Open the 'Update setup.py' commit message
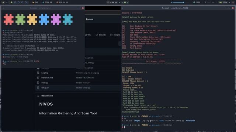This screenshot has height=132, width=236. point(83,88)
